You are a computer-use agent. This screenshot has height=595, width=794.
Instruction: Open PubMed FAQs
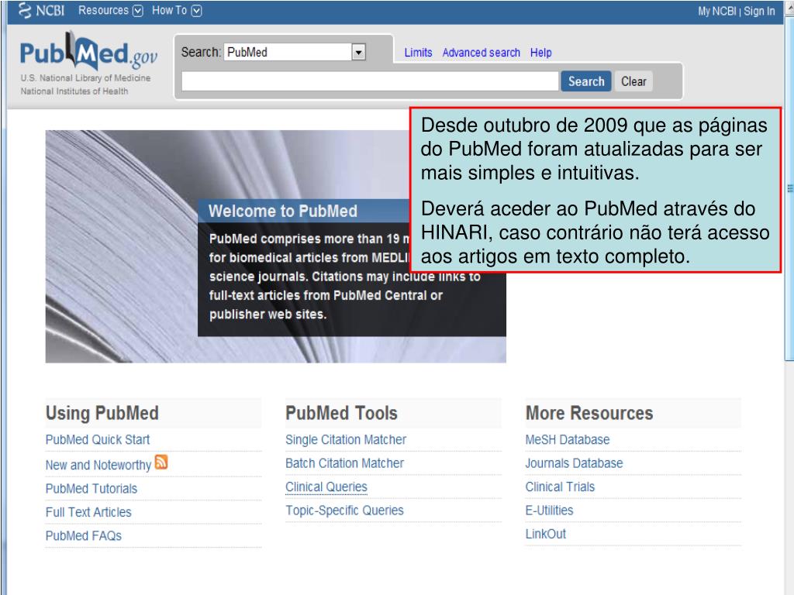(84, 536)
